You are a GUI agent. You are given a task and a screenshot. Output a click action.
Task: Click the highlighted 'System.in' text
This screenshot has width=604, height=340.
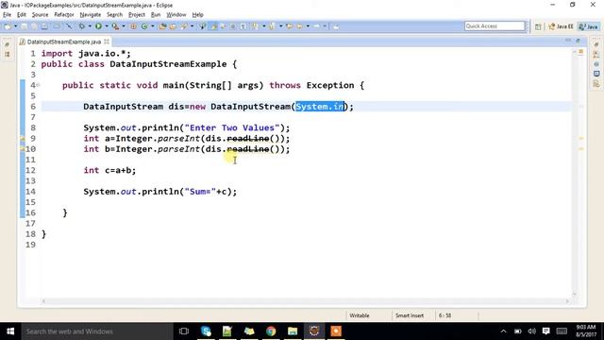tap(319, 107)
